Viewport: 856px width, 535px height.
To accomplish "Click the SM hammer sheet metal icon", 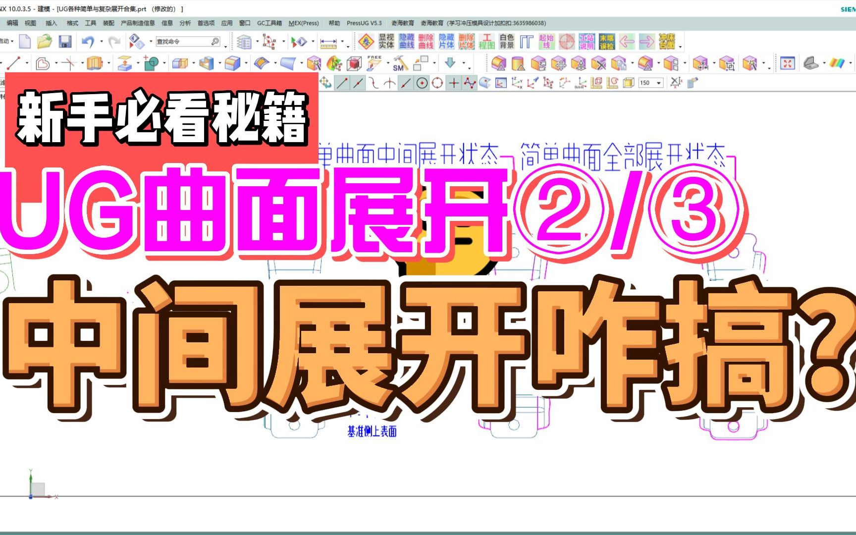I will [400, 63].
